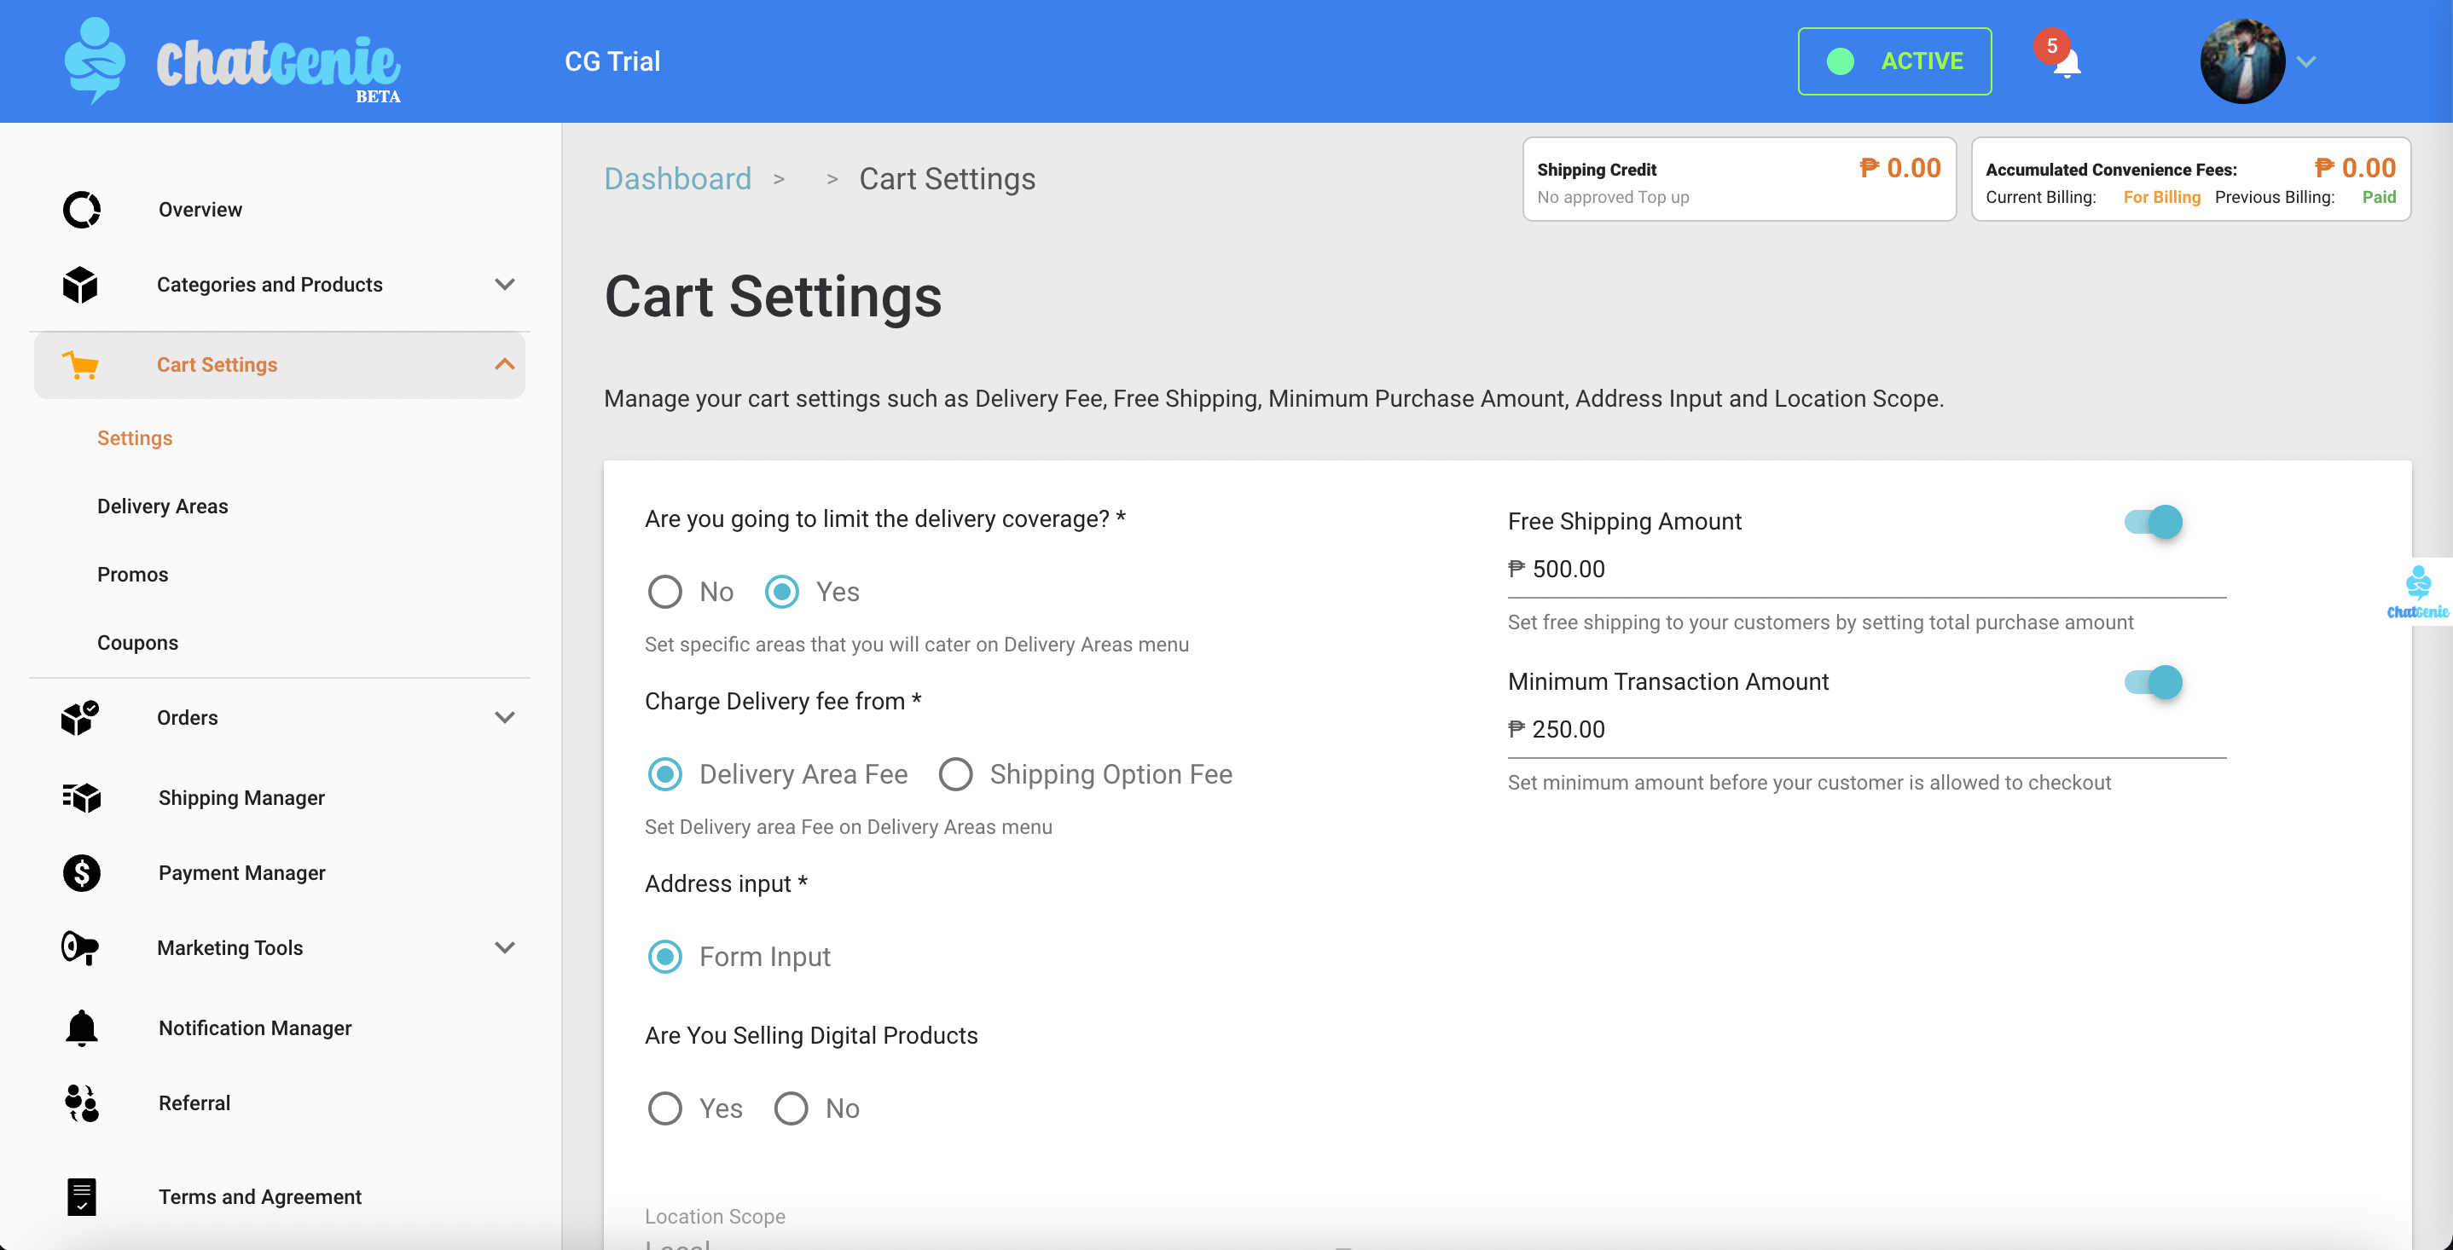Image resolution: width=2453 pixels, height=1250 pixels.
Task: Click the Dashboard breadcrumb link
Action: (677, 179)
